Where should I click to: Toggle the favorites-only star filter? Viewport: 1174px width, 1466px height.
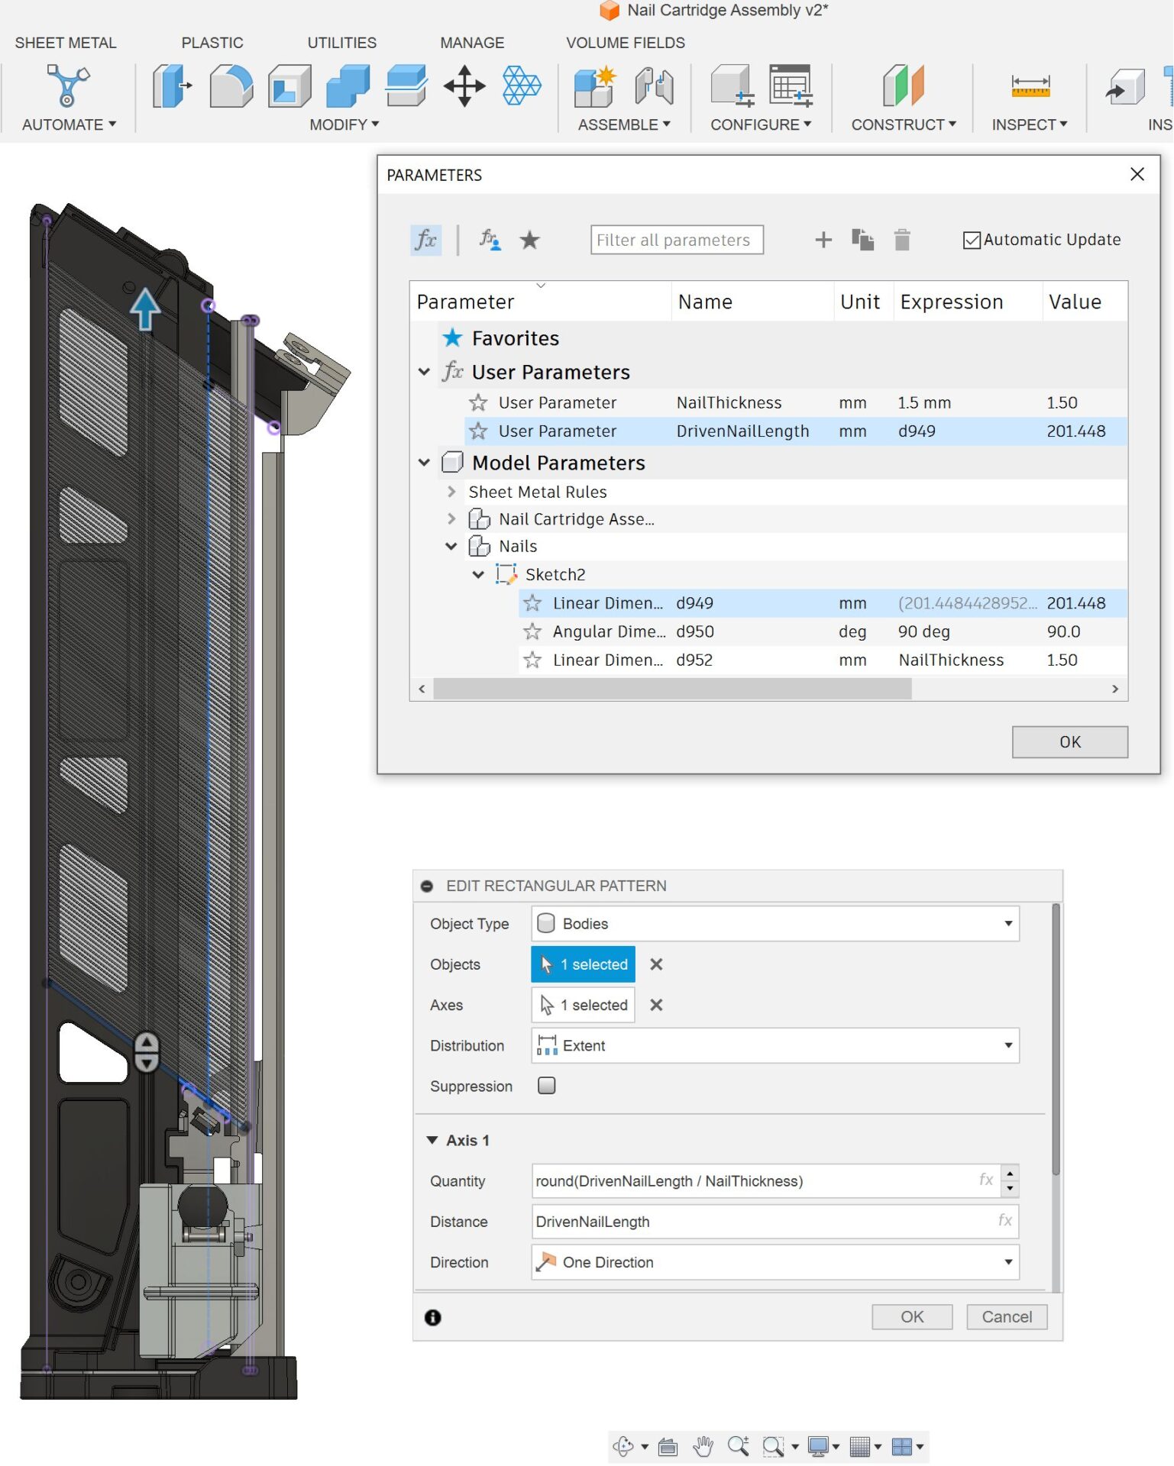click(529, 240)
